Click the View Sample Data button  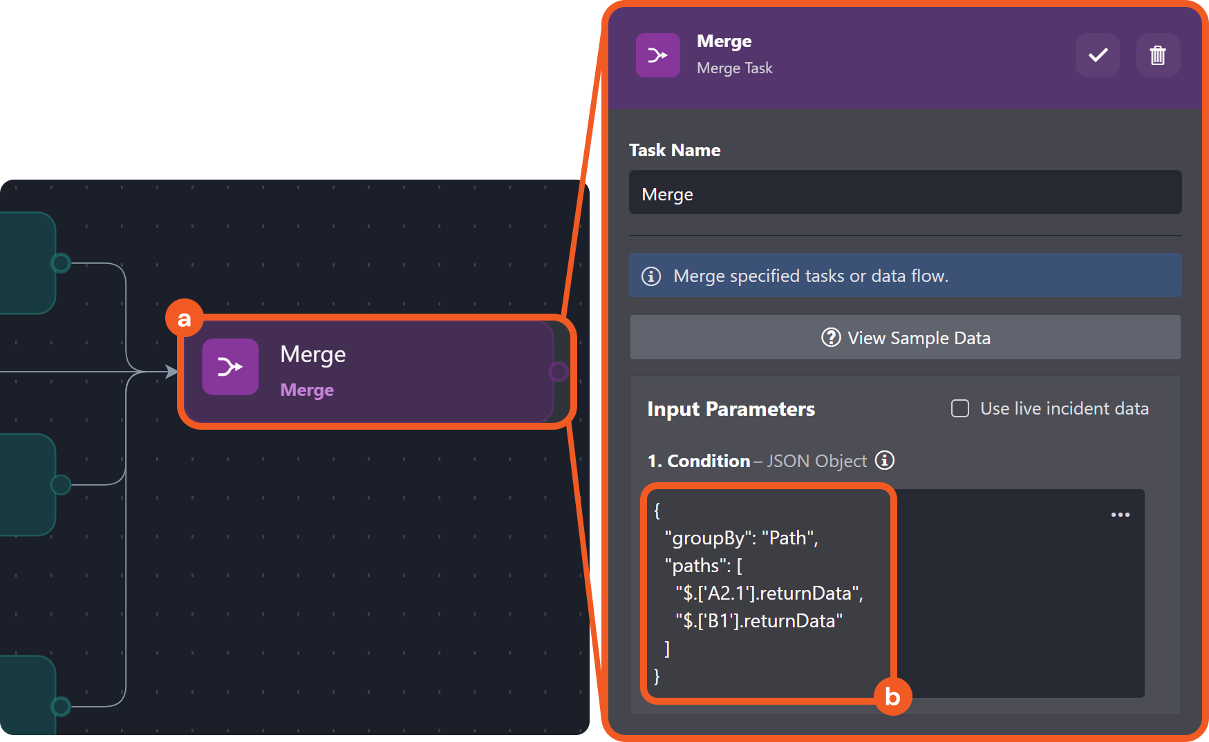click(x=906, y=338)
